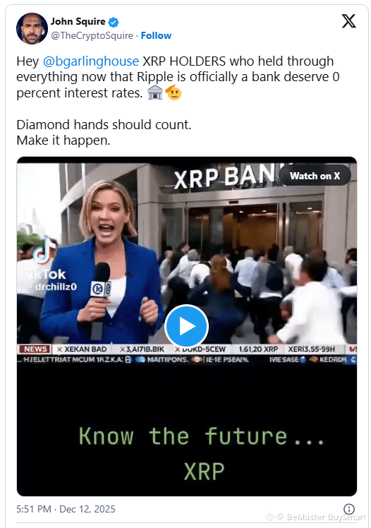The height and width of the screenshot is (528, 371).
Task: Click the TikTok logo watermark
Action: (44, 252)
